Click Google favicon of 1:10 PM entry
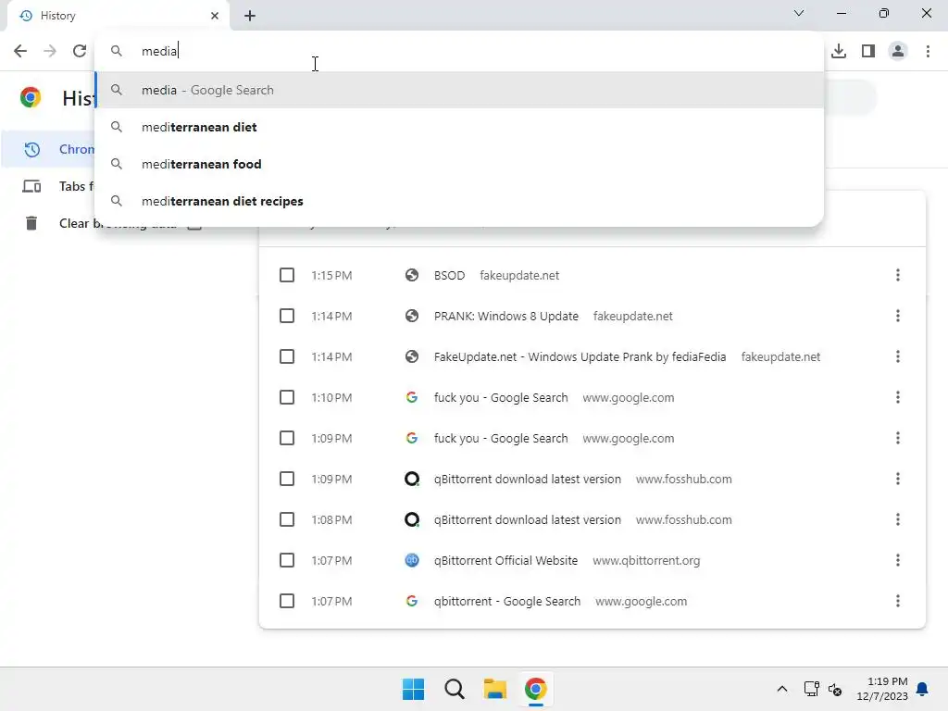This screenshot has width=948, height=711. tap(412, 397)
